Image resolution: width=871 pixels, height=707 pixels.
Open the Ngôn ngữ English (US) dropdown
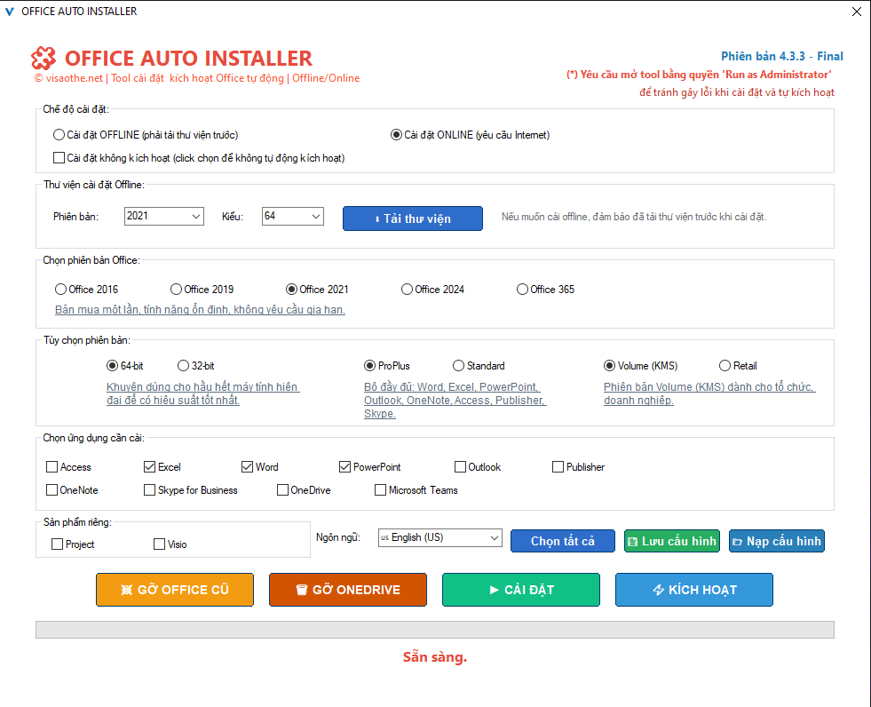pyautogui.click(x=440, y=537)
